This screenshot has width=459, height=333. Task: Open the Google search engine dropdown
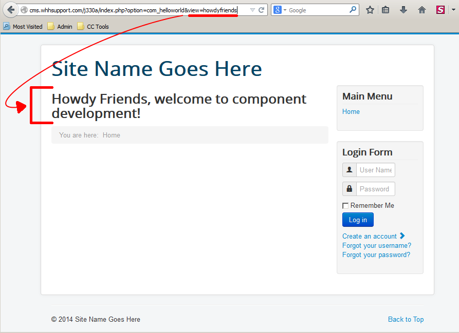[x=280, y=10]
